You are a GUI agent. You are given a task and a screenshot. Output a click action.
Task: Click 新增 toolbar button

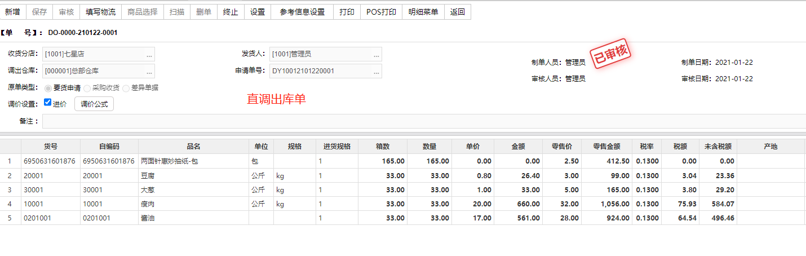[x=12, y=12]
